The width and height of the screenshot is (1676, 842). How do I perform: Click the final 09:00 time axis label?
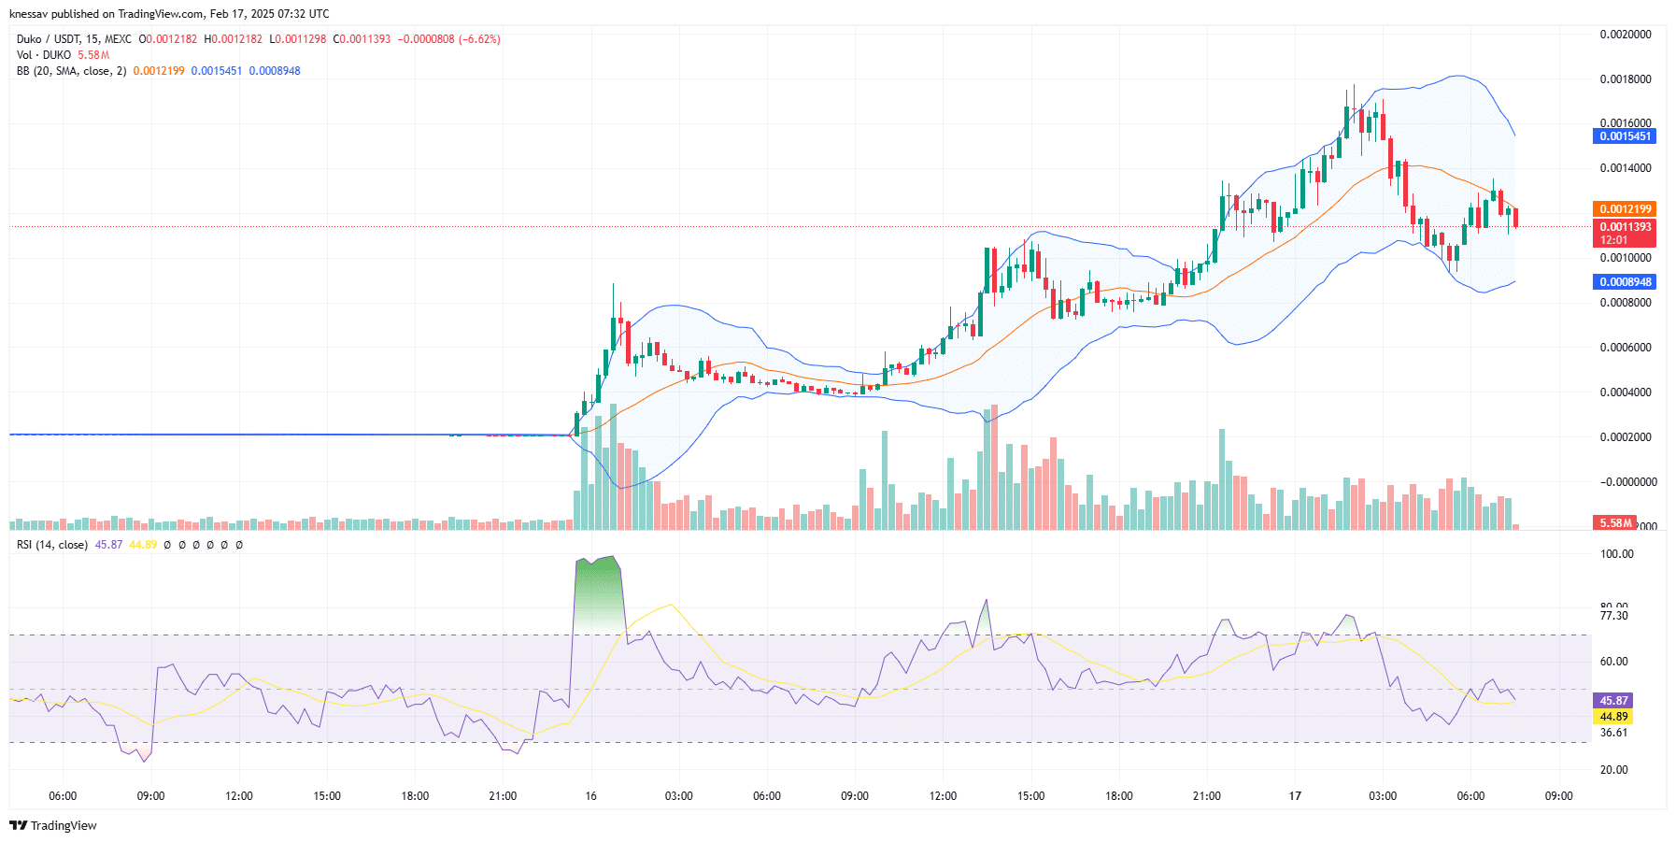coord(1558,796)
